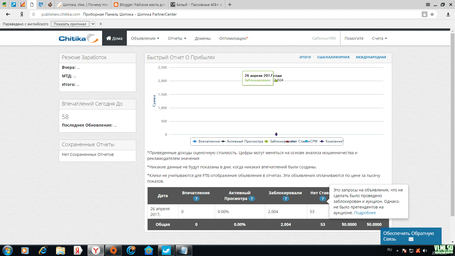Switch to the Blogger browser tab
The image size is (455, 256).
pos(140,5)
